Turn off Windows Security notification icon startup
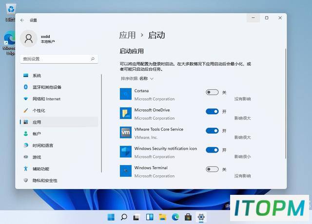 [212, 150]
